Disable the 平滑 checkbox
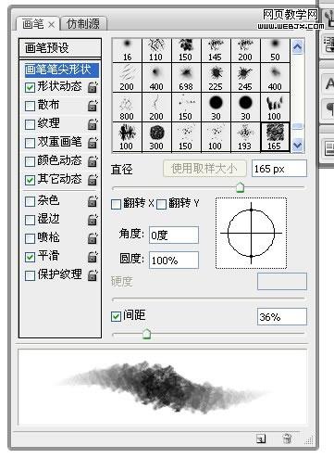The image size is (334, 458). [30, 257]
